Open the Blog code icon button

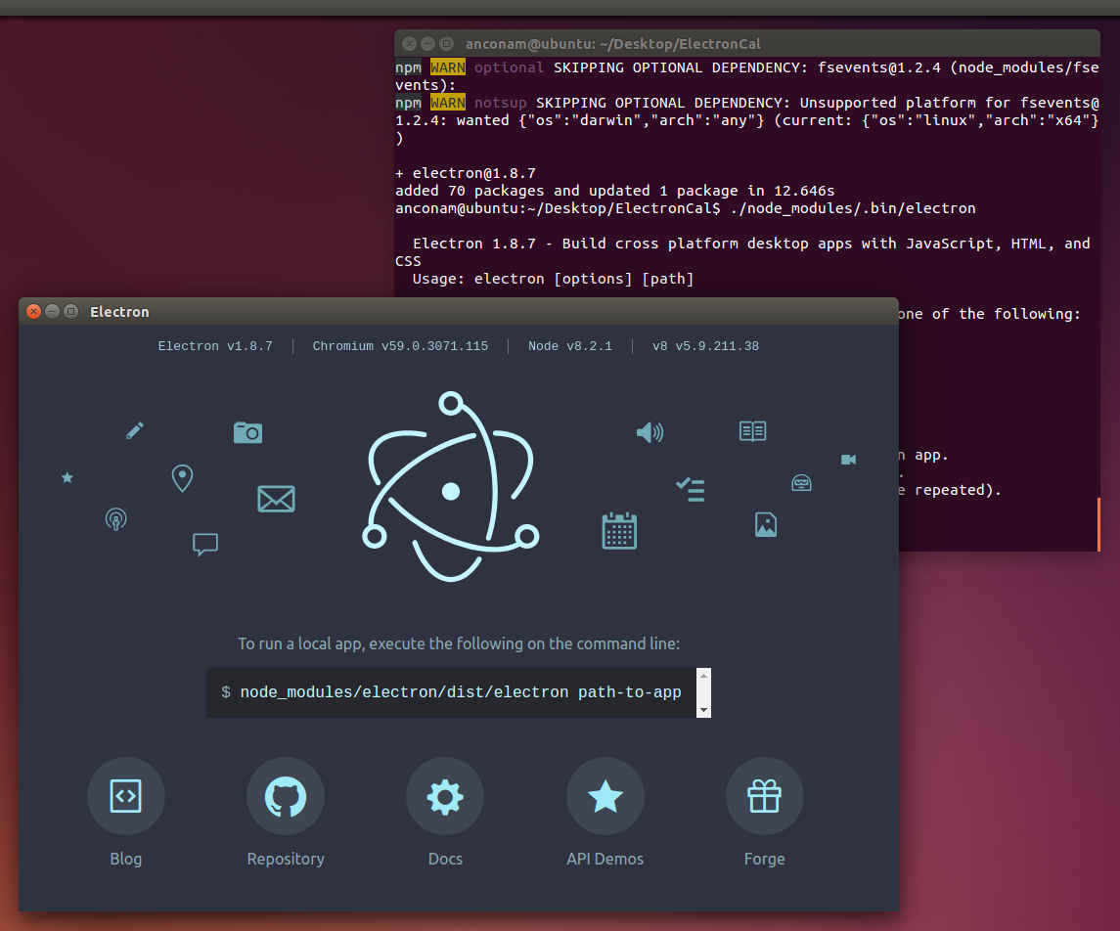[x=126, y=796]
